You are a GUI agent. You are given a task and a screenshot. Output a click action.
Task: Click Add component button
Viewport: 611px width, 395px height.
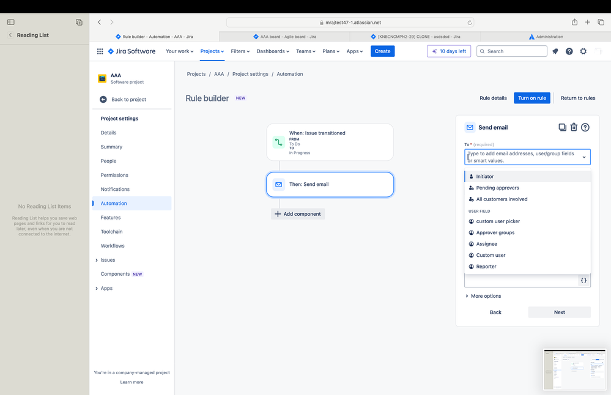click(298, 214)
